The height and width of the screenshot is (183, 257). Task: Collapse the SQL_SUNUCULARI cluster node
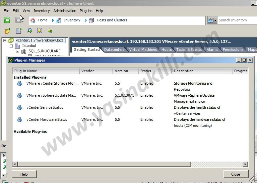click(x=18, y=52)
